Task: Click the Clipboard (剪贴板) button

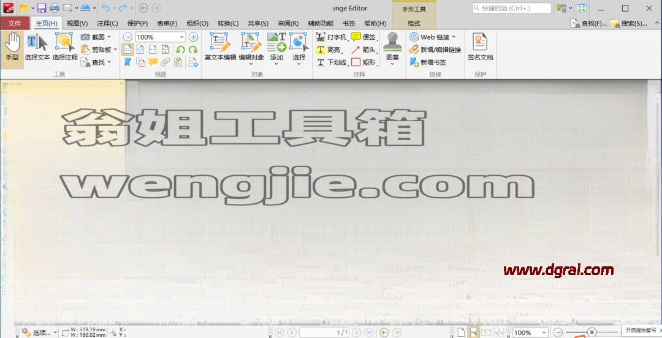Action: pyautogui.click(x=98, y=50)
